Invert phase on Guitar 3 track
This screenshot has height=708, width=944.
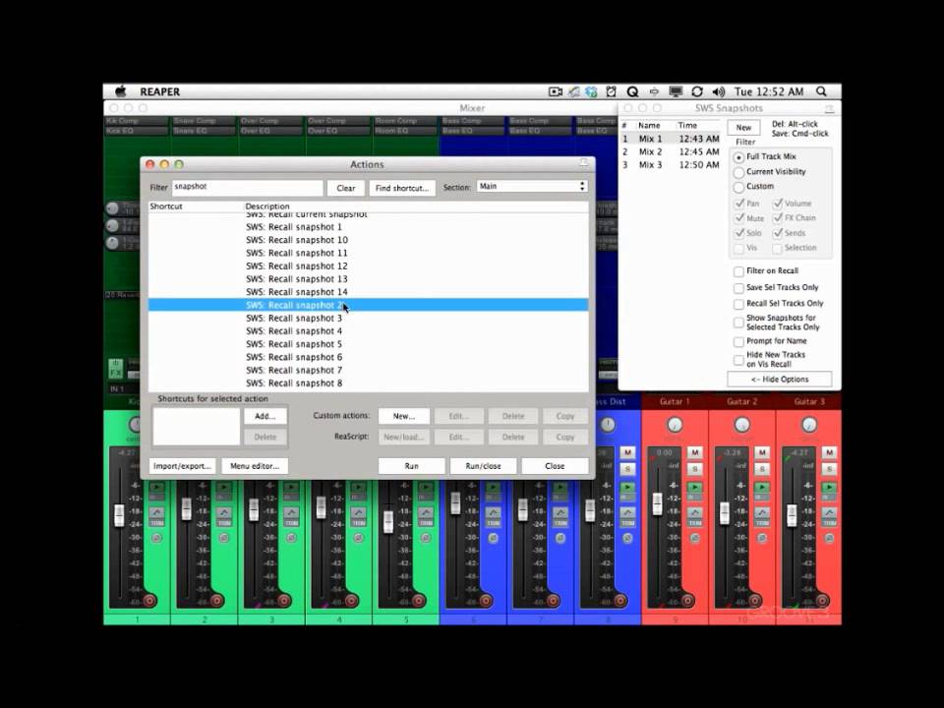[830, 538]
